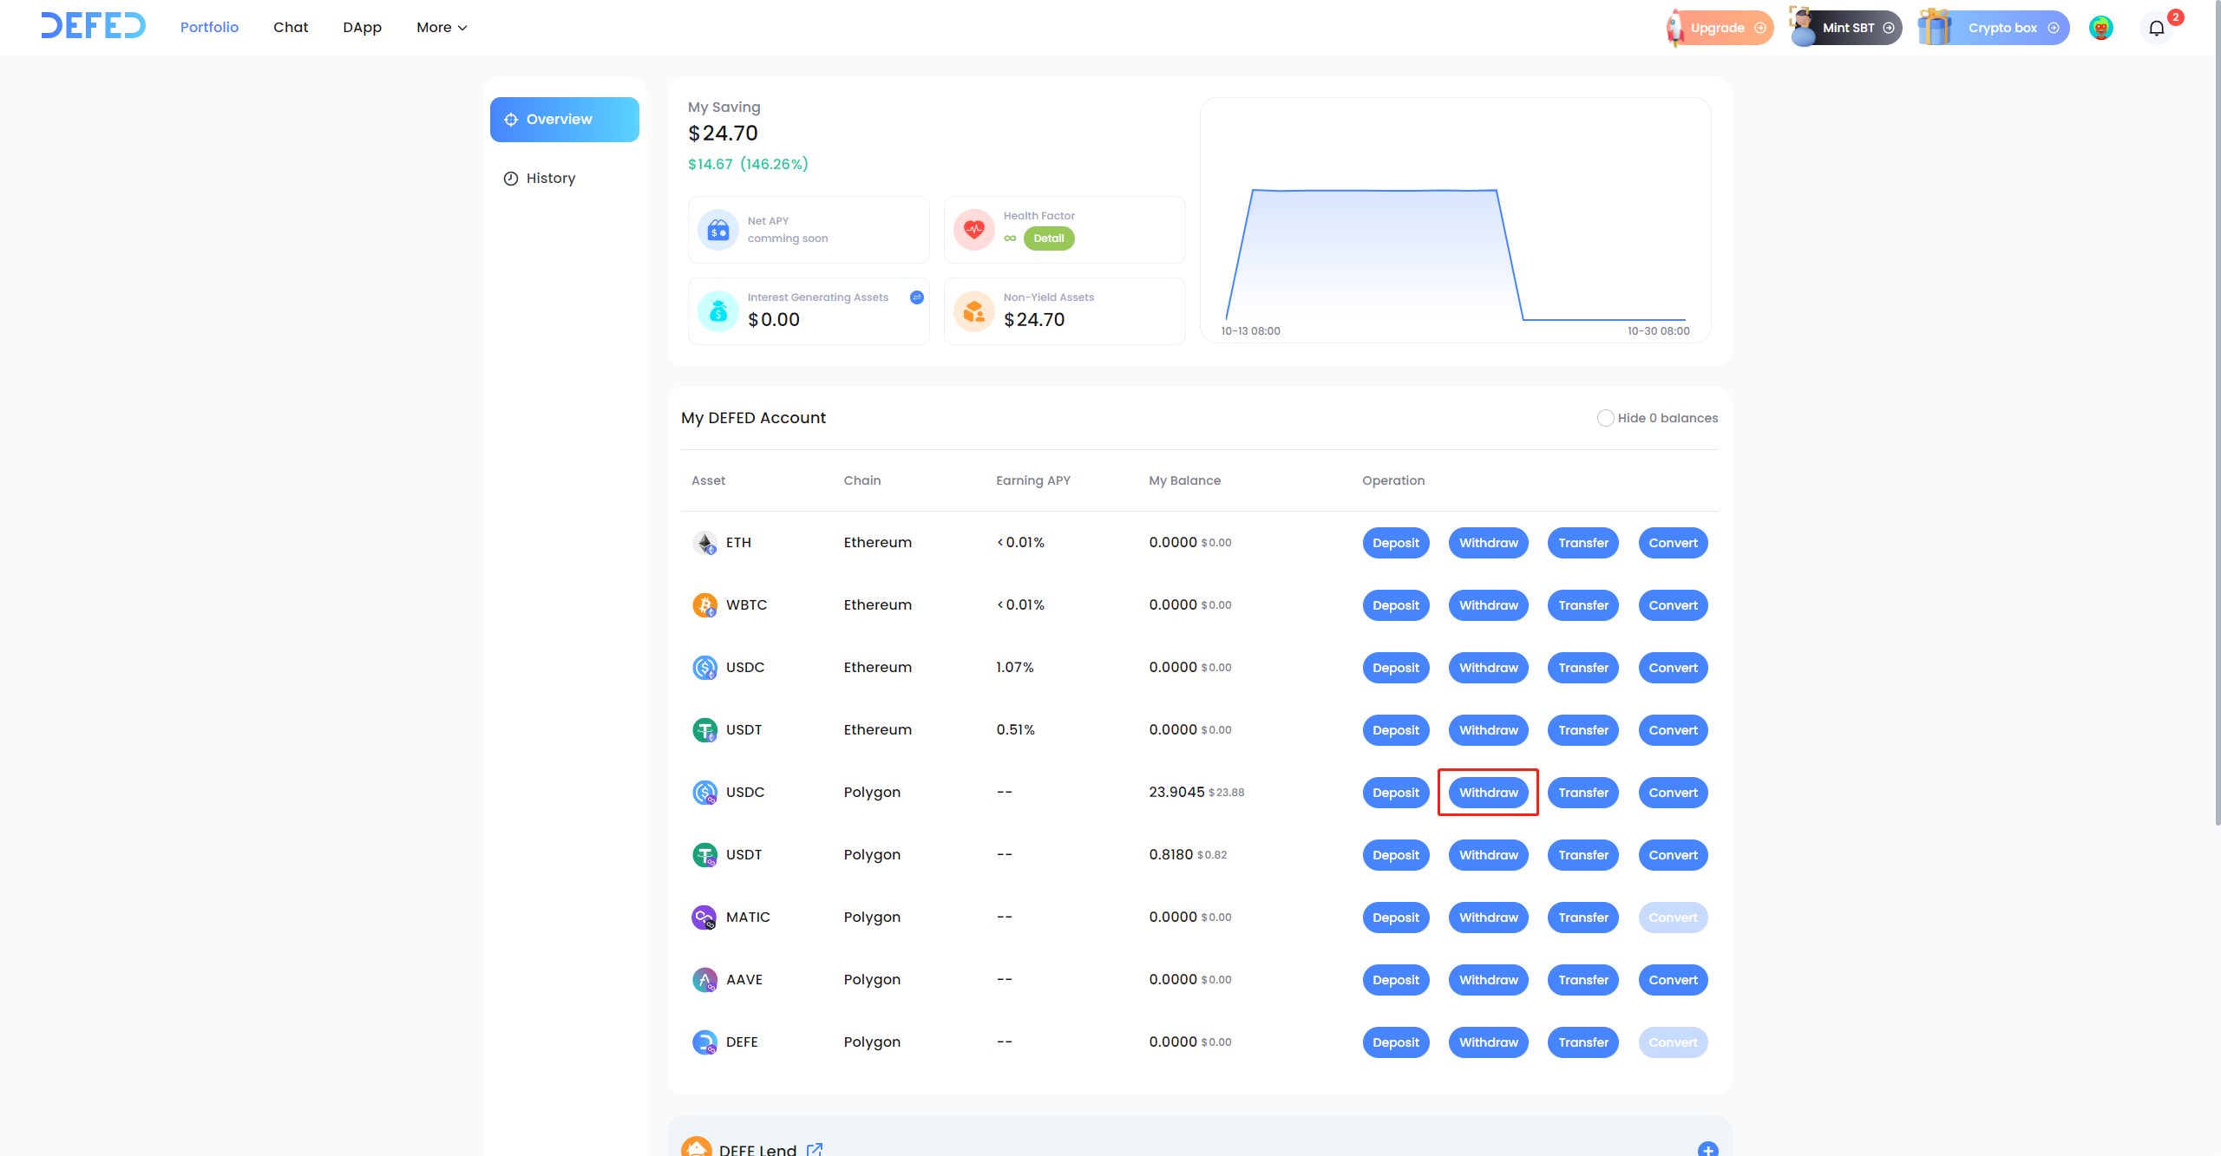Viewport: 2221px width, 1156px height.
Task: Click the DEFED logo
Action: (x=93, y=26)
